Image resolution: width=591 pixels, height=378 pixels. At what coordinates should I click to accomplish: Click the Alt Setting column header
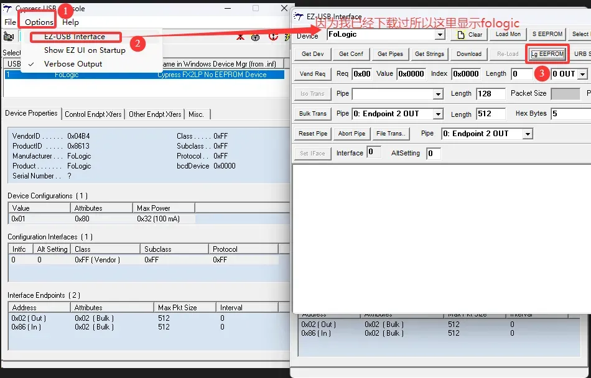point(52,249)
